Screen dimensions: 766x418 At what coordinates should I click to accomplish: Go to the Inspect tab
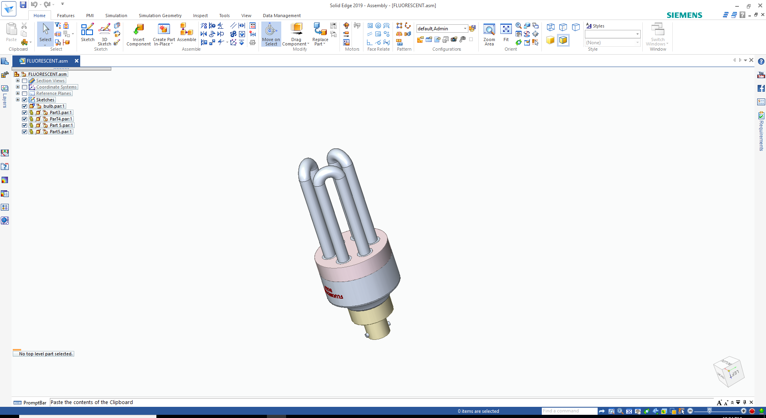tap(200, 16)
